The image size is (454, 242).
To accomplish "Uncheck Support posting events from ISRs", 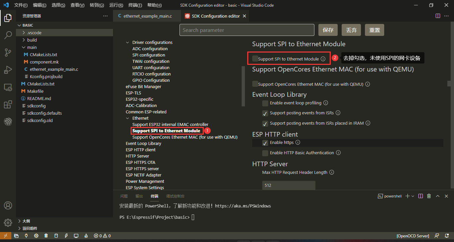I will coord(265,113).
